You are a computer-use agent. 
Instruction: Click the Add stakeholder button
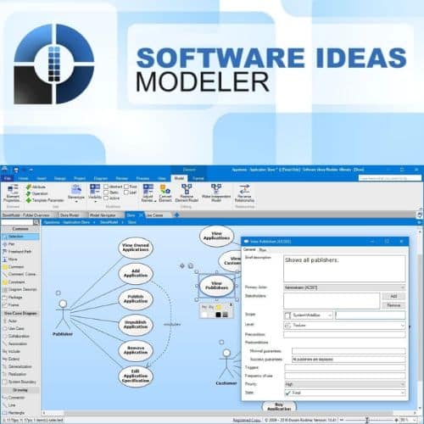pyautogui.click(x=393, y=296)
